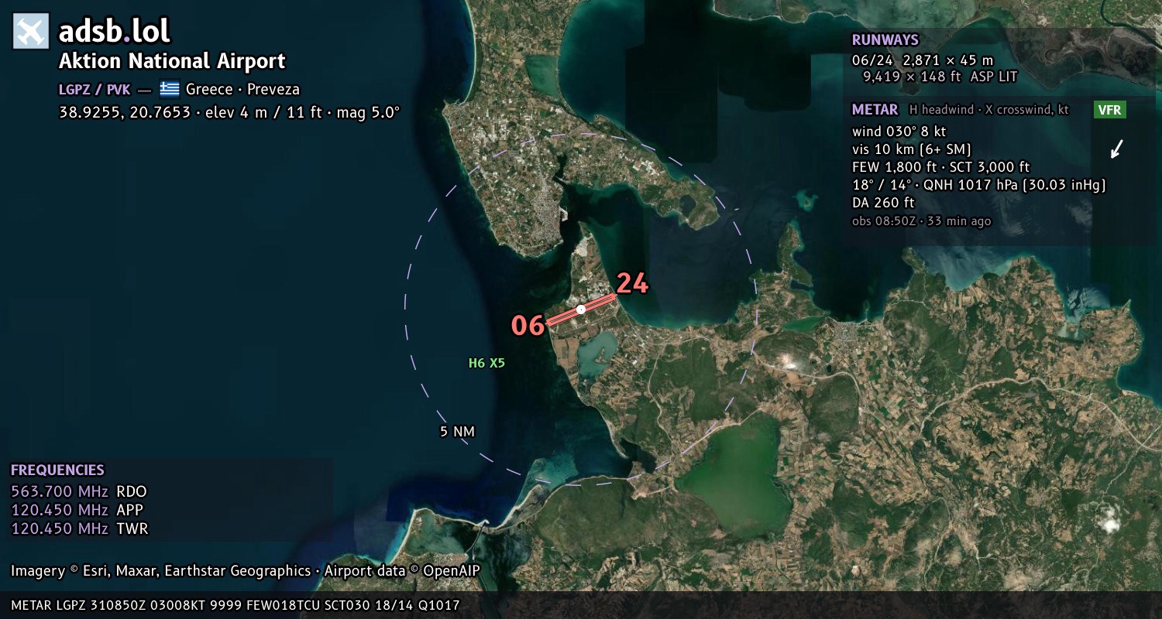Image resolution: width=1162 pixels, height=619 pixels.
Task: Click the vis 10 km (6+ SM) line
Action: tap(912, 149)
